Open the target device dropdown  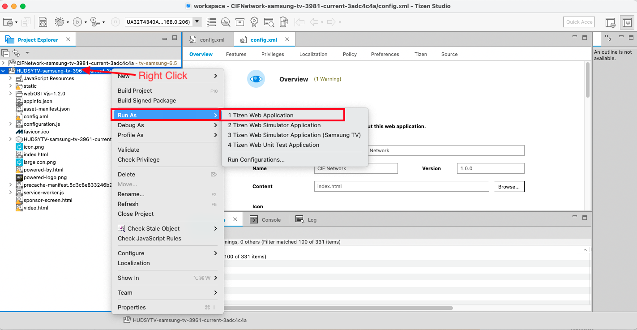click(197, 22)
